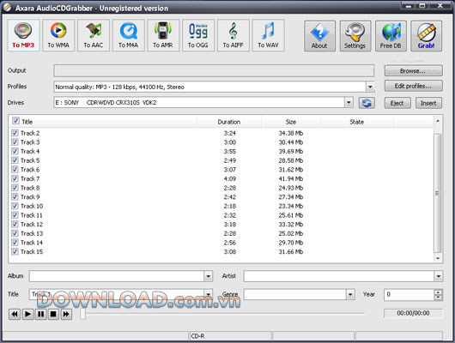Click the previous track rewind button
This screenshot has width=455, height=343.
[15, 314]
